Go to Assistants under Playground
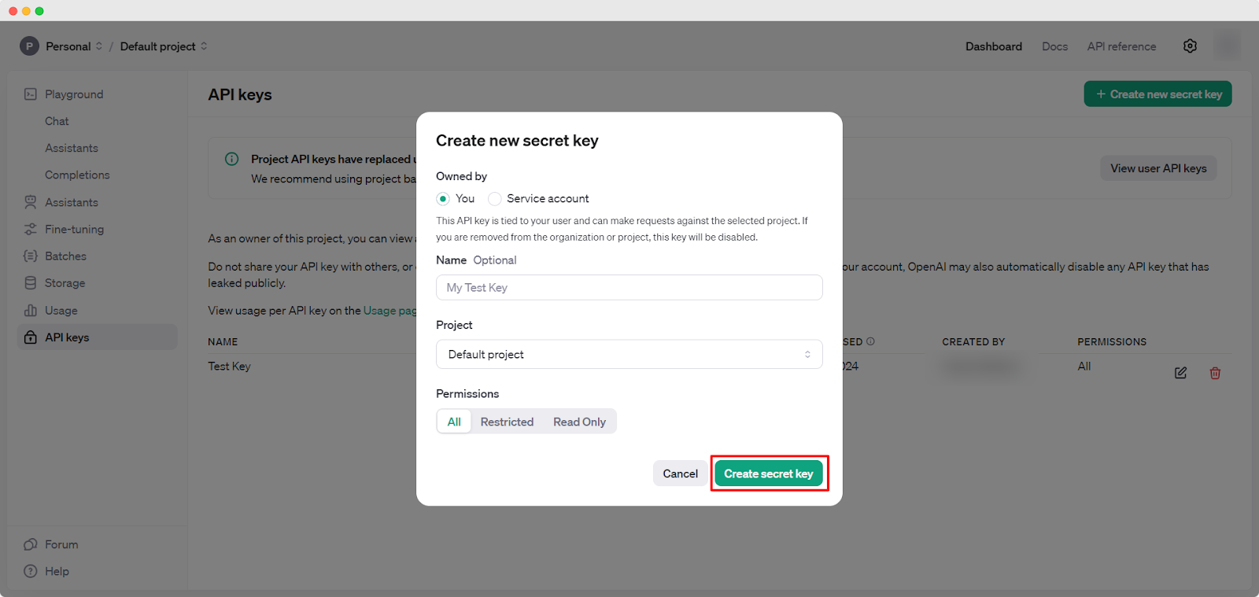Viewport: 1259px width, 597px height. pyautogui.click(x=72, y=148)
